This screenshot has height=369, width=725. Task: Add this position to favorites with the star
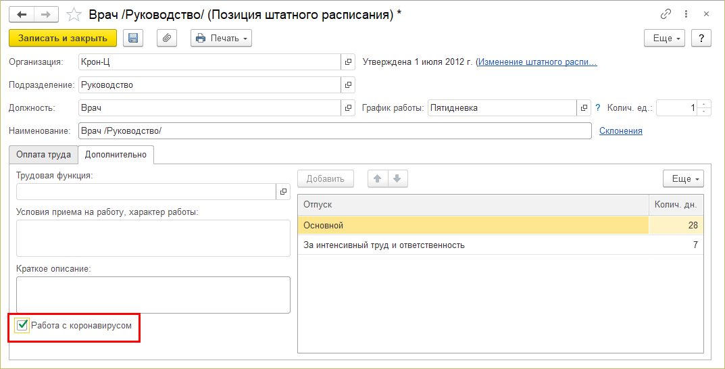tap(76, 14)
